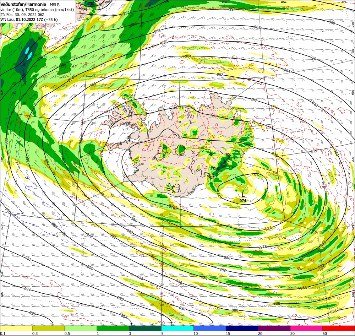This screenshot has width=355, height=336.
Task: Choose the purple 20–30 legend swatch
Action: 274,328
